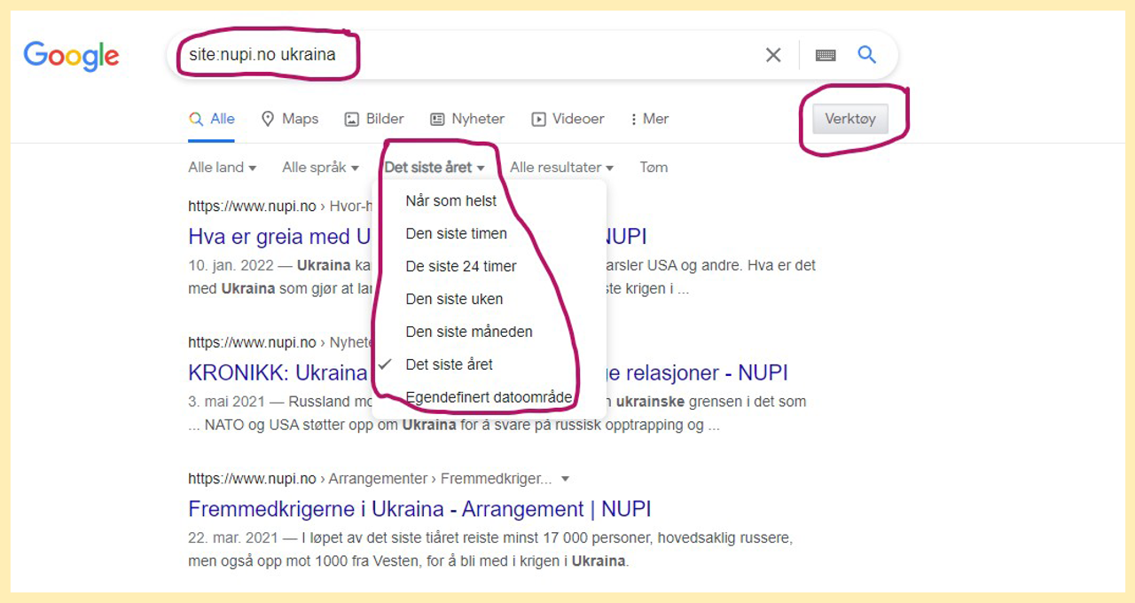
Task: Switch to the Nyheter tab
Action: (x=467, y=119)
